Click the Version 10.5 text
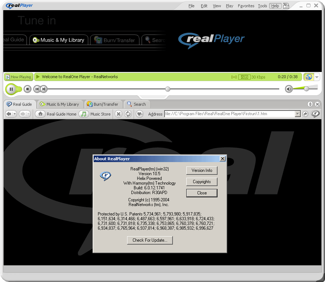This screenshot has width=325, height=282. click(x=150, y=174)
